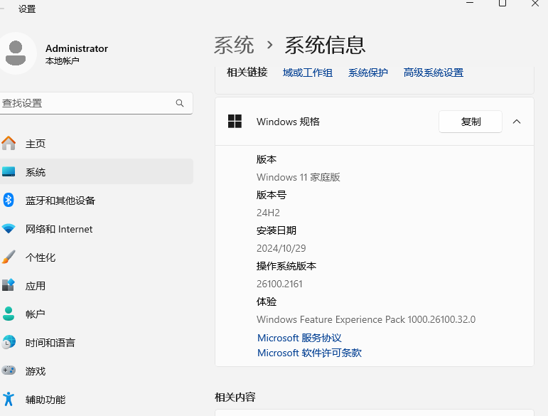Click the Accessibility figure icon

9,399
